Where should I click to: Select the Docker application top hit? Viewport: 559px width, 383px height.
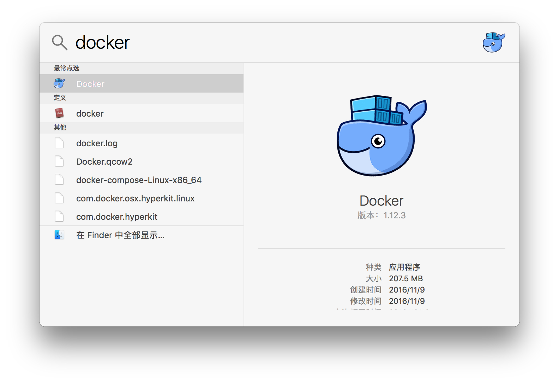click(x=142, y=84)
